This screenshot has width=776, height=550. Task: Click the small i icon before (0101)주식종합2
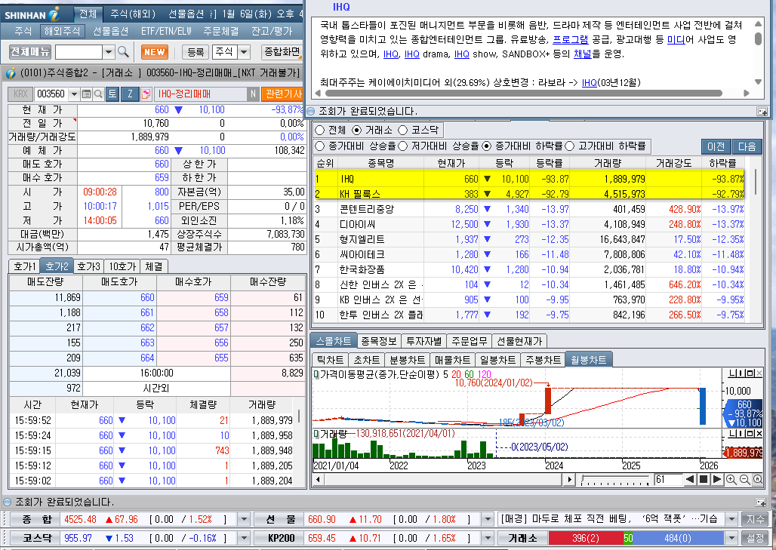tap(10, 74)
